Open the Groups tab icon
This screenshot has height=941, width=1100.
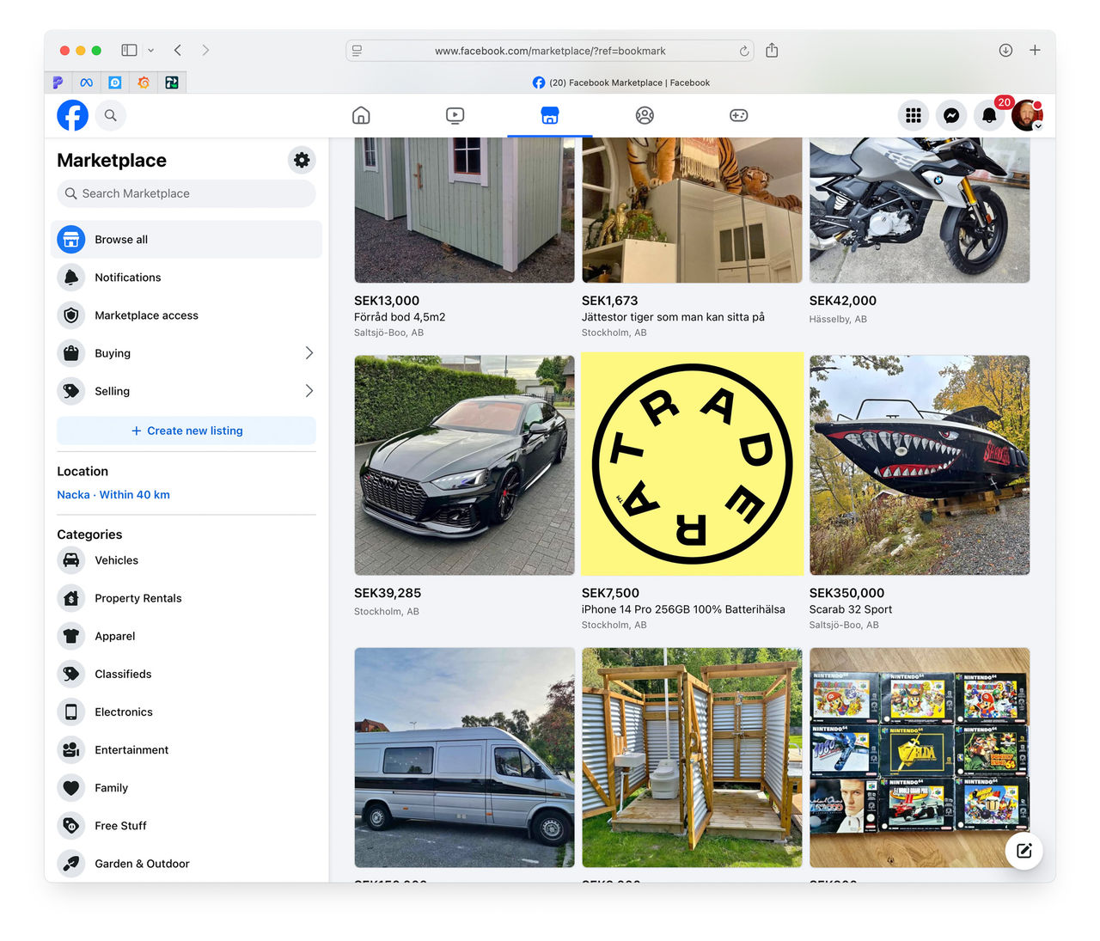pos(645,115)
